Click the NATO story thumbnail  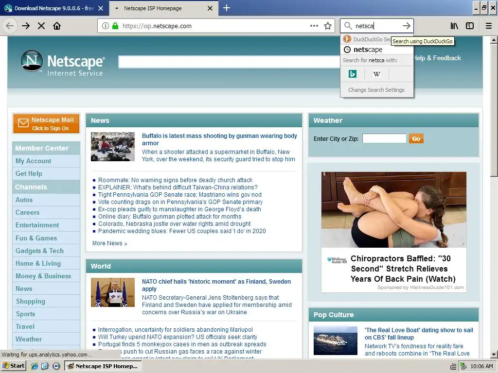click(113, 292)
